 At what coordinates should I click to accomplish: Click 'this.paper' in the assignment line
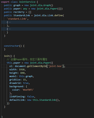13,63
